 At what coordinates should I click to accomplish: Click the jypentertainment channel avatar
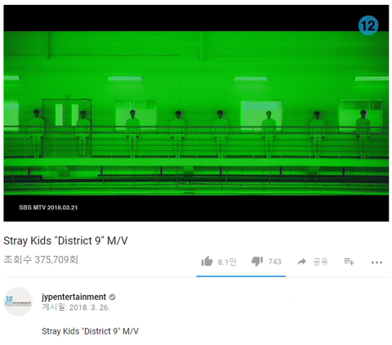(18, 302)
